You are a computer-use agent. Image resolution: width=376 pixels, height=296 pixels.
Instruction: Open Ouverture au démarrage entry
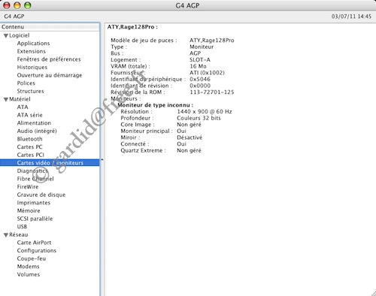tap(50, 75)
